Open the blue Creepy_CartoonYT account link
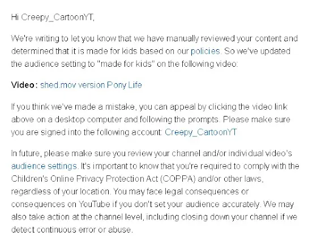 tap(200, 132)
